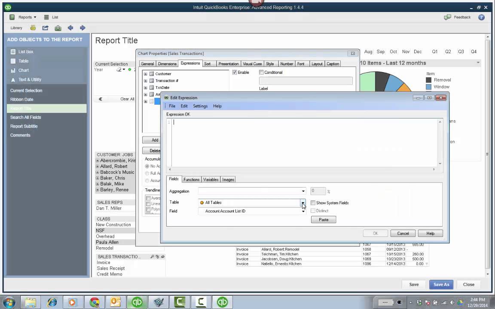
Task: Click the volume icon in system tray
Action: coord(452,303)
